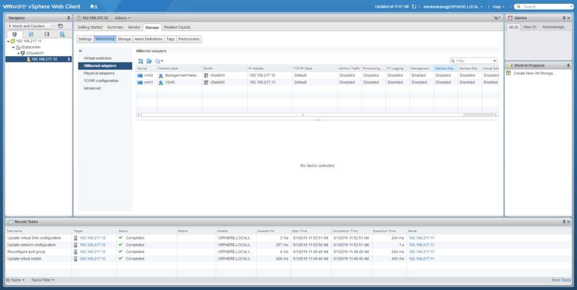Viewport: 577px width, 290px height.
Task: Click the Create New VM Storage task icon
Action: tap(509, 73)
